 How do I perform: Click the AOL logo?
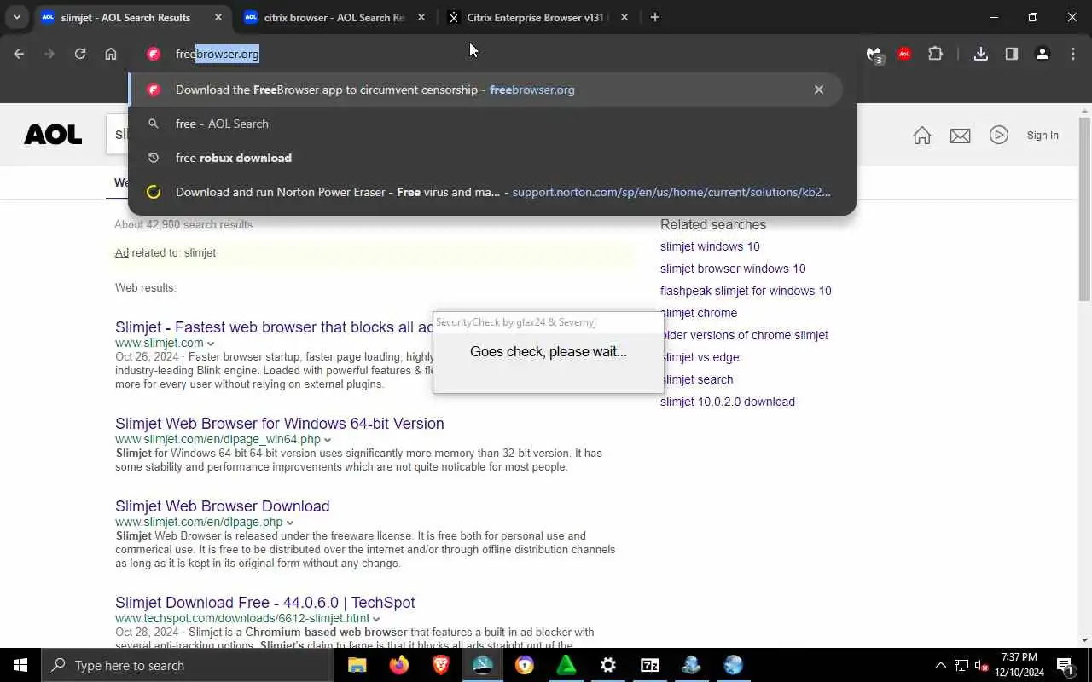tap(53, 135)
